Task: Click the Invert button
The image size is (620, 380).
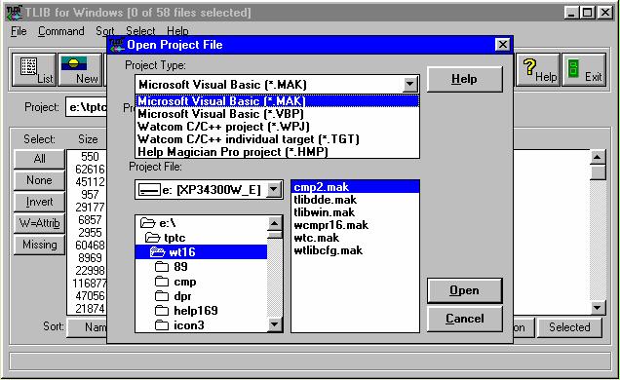Action: (x=39, y=202)
